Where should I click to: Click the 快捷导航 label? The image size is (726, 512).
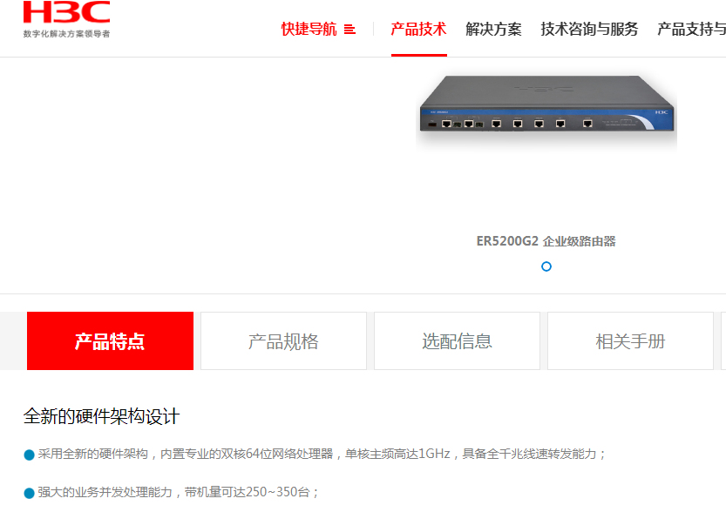click(309, 29)
